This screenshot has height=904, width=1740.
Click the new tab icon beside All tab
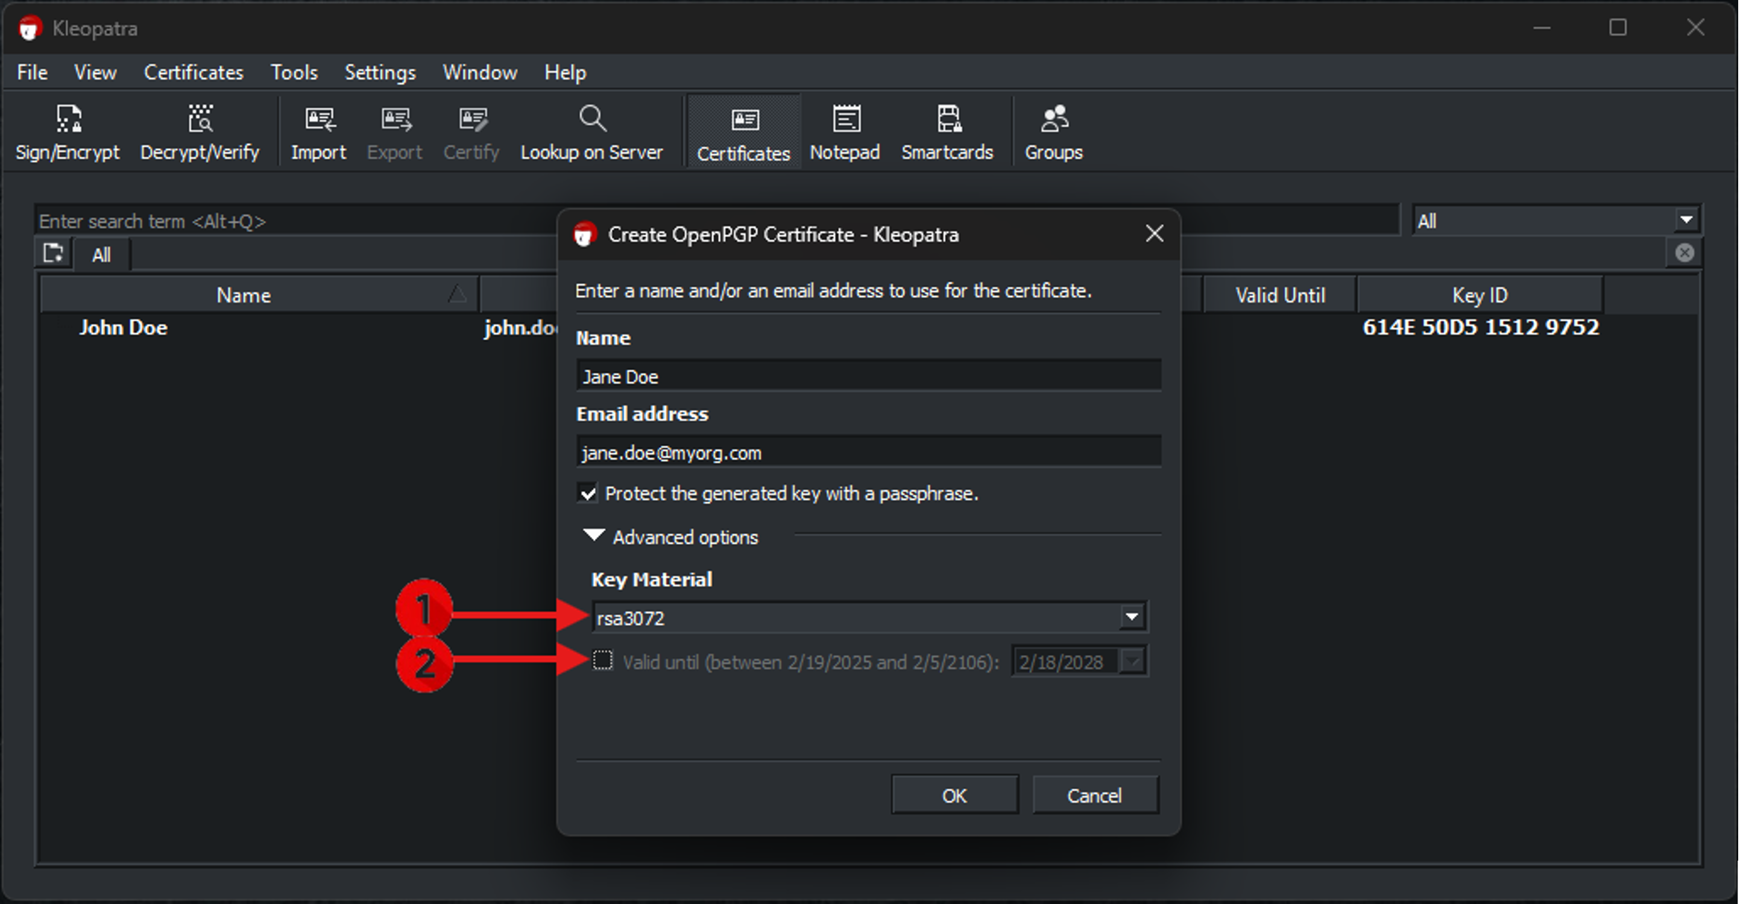(x=54, y=254)
